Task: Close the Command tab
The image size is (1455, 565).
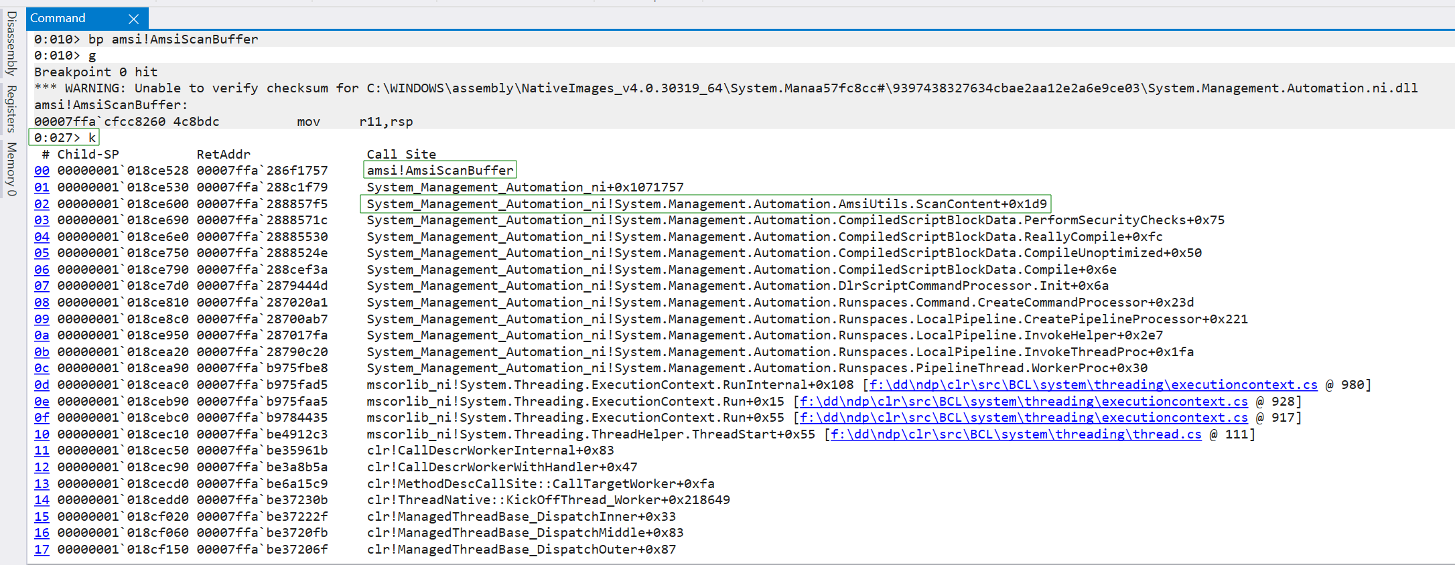Action: tap(133, 19)
